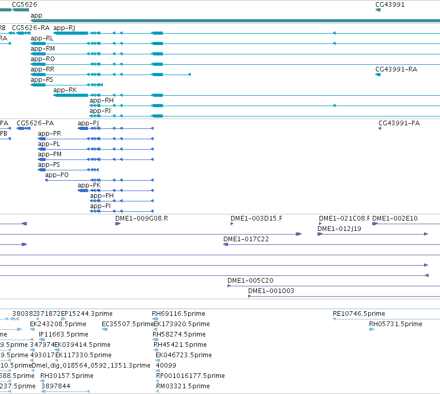Viewport: 440px width, 394px height.
Task: Select transcript app-RO label
Action: click(42, 59)
